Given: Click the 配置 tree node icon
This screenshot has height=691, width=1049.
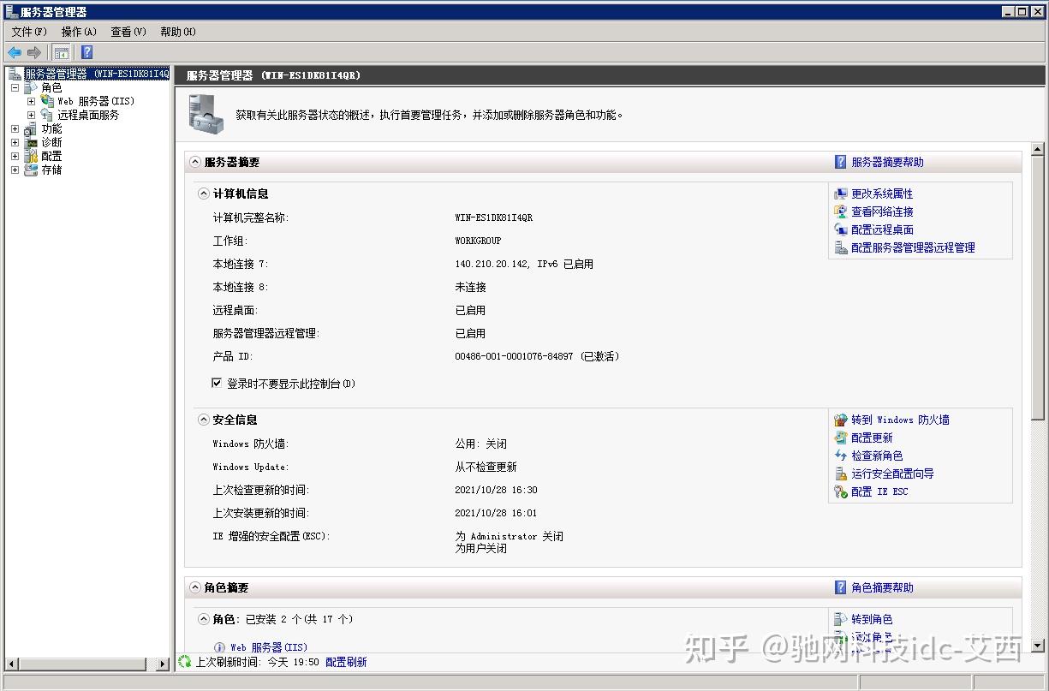Looking at the screenshot, I should (x=31, y=156).
